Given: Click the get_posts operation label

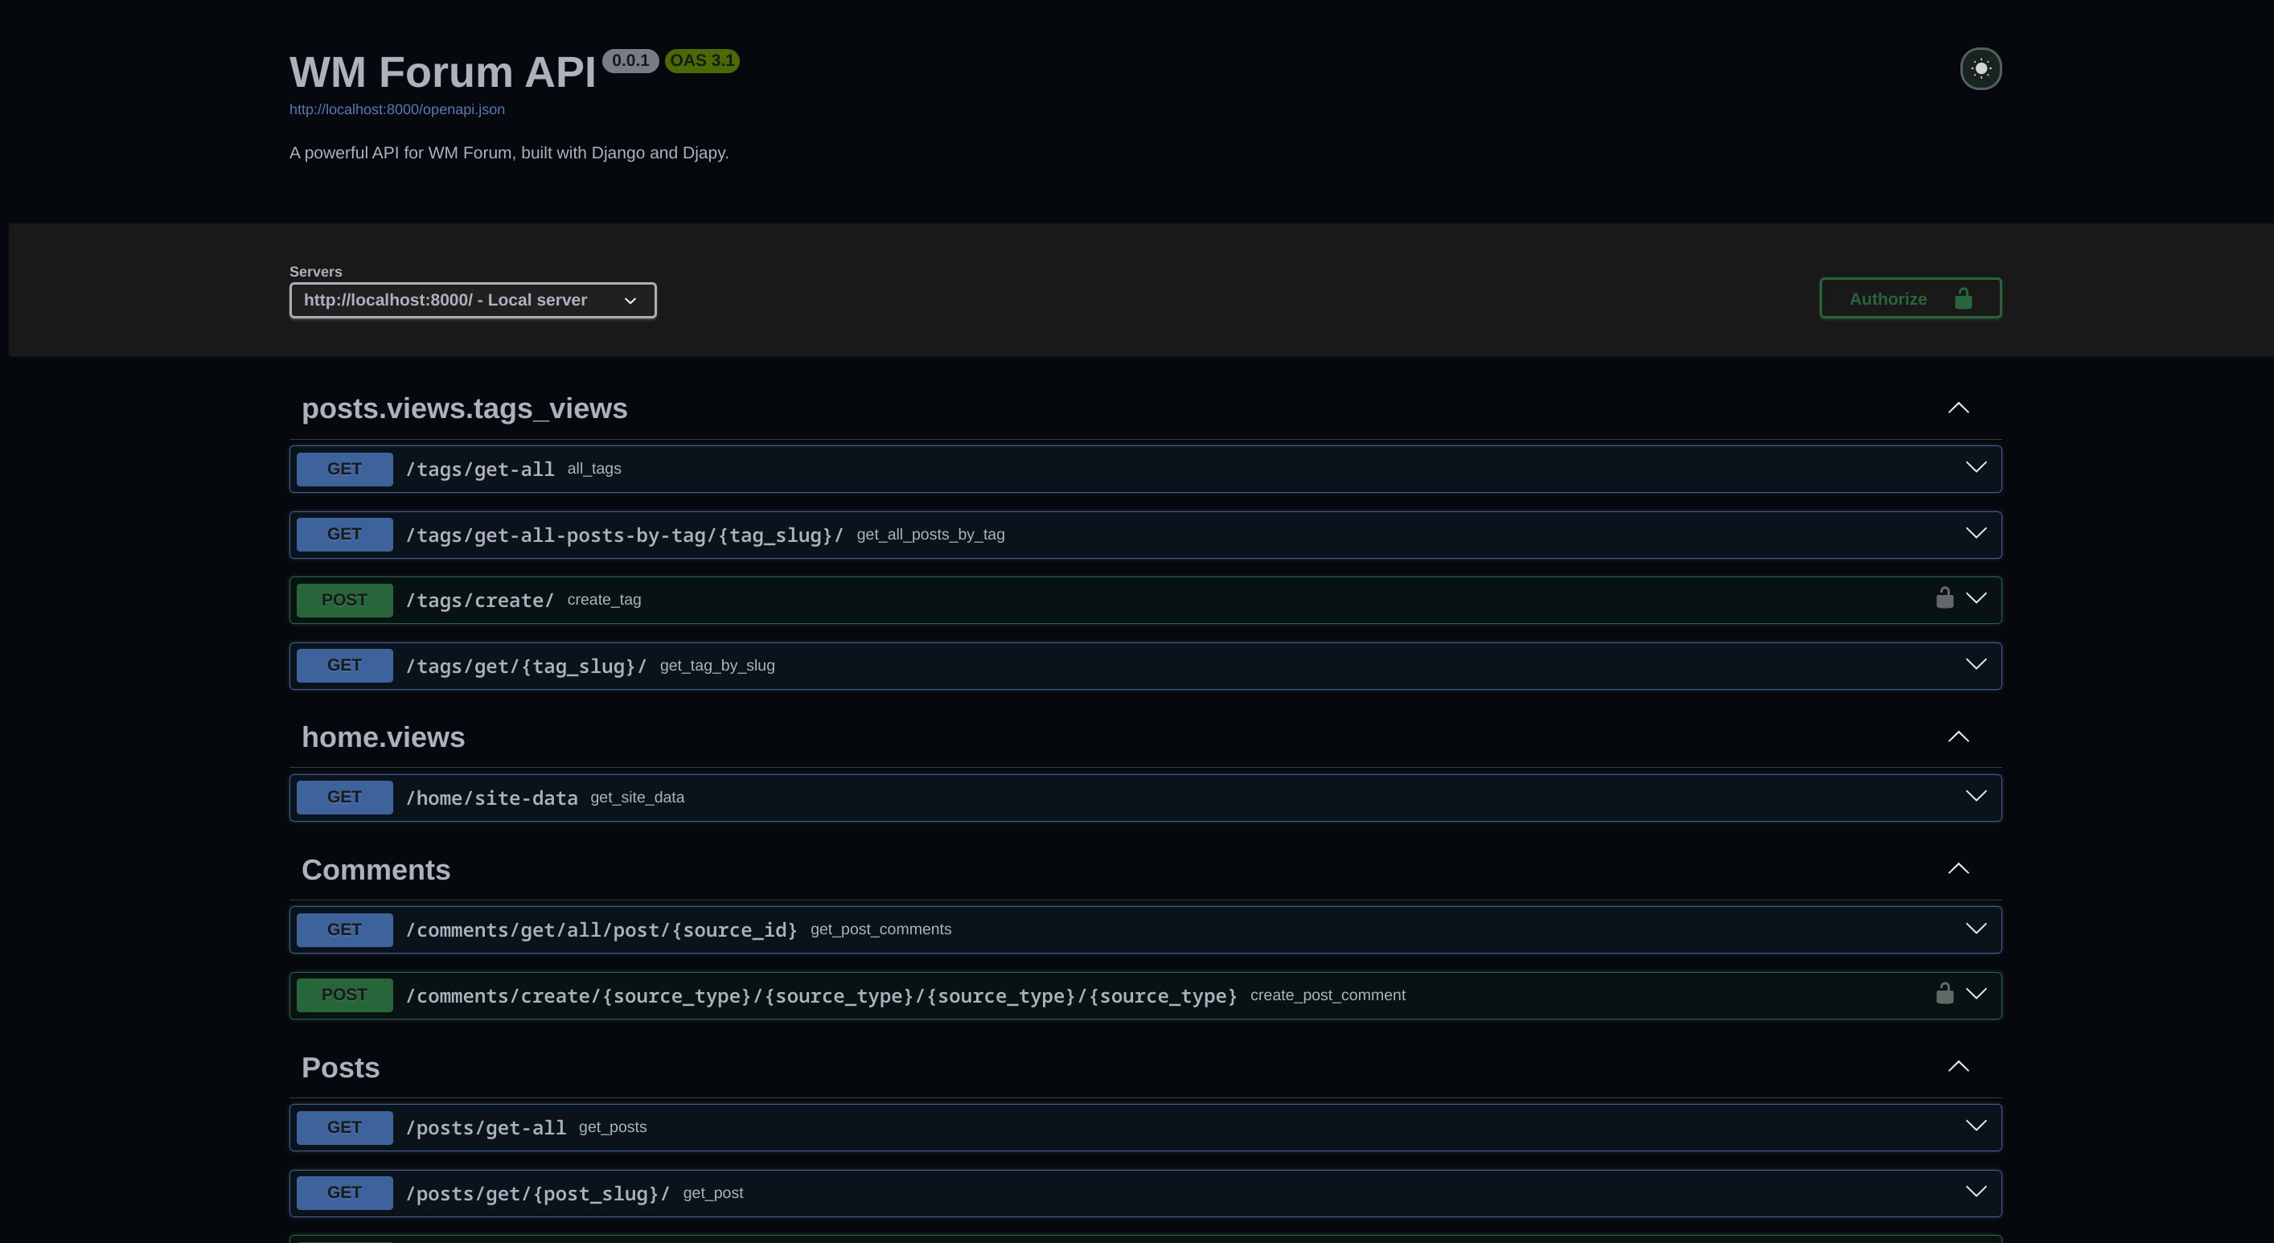Looking at the screenshot, I should 613,1127.
